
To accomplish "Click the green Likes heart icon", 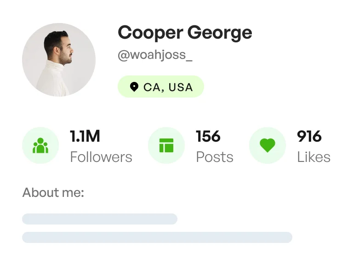I will point(268,146).
